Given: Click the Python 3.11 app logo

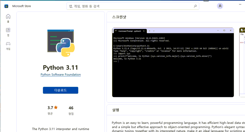Looking at the screenshot, I should coord(61,43).
